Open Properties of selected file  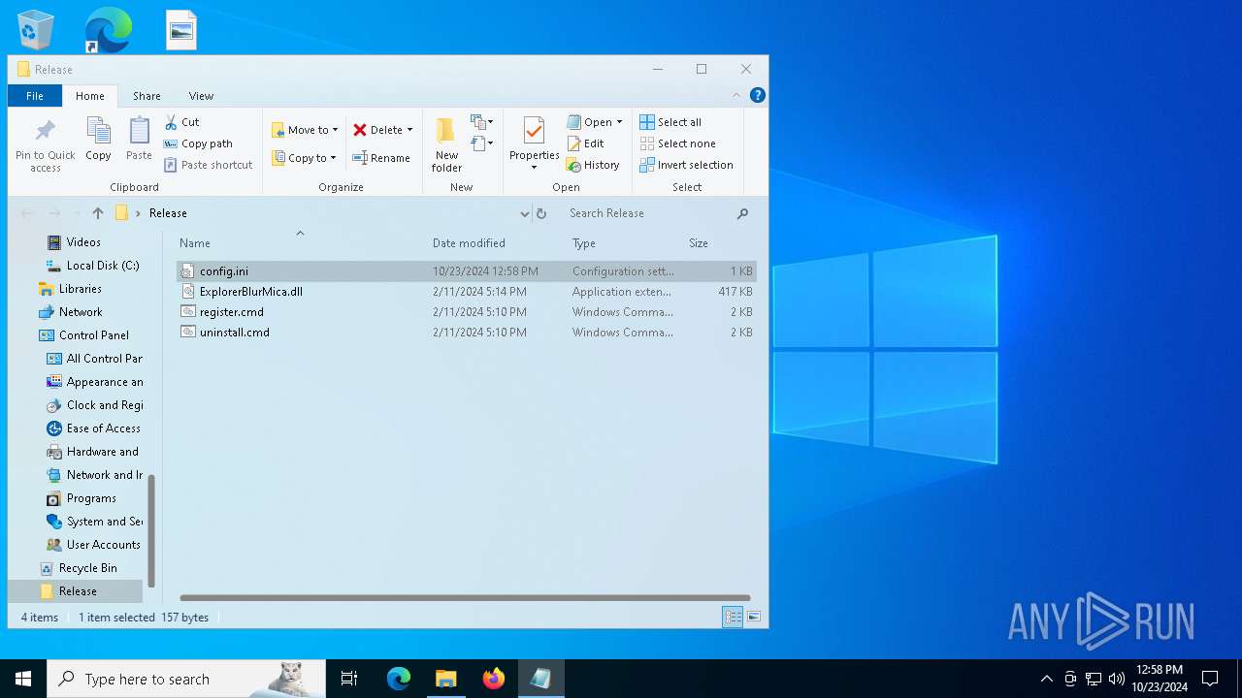(x=535, y=145)
